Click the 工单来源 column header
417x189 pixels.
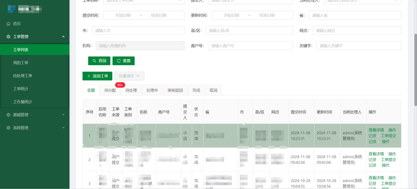[x=115, y=112]
